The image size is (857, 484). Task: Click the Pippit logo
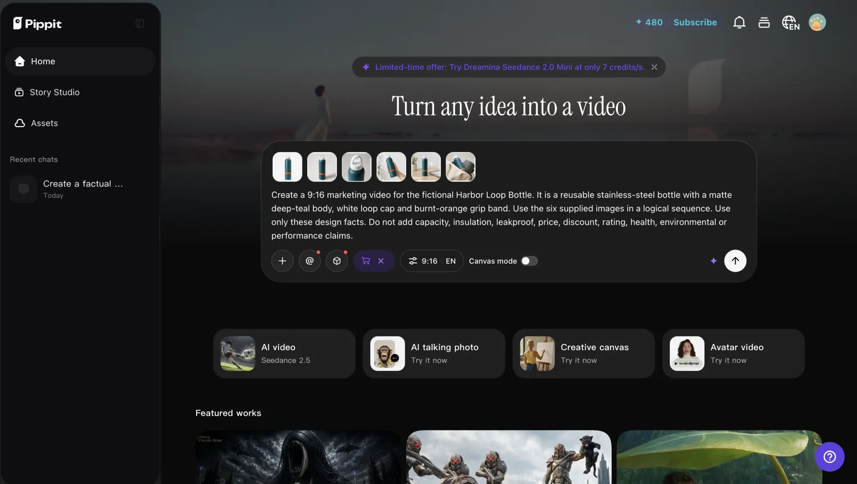[37, 24]
